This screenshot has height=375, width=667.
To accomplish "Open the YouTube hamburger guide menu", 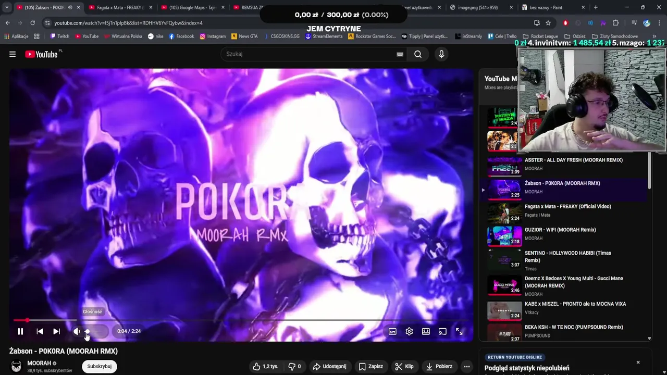I will coord(13,54).
